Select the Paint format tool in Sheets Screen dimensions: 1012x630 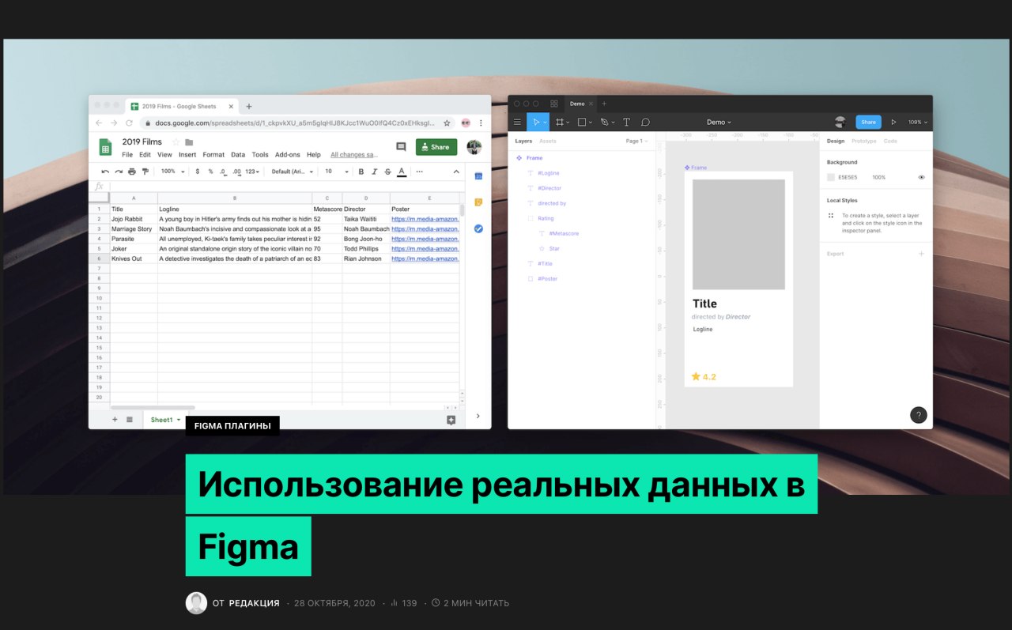[x=145, y=172]
